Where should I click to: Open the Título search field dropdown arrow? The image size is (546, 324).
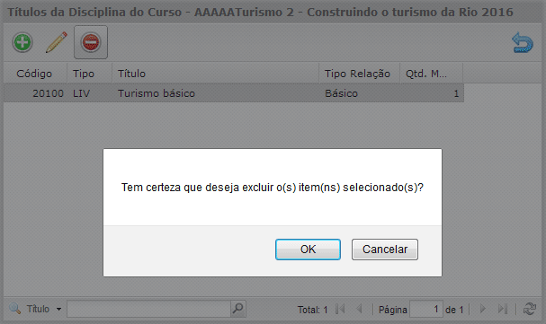point(58,309)
